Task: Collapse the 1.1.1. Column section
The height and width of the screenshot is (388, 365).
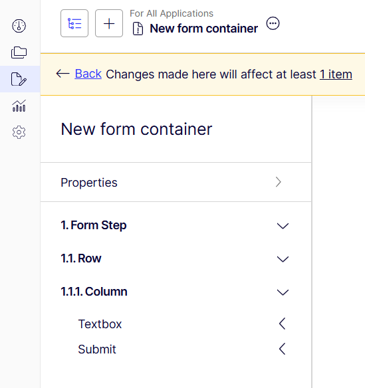Action: pyautogui.click(x=283, y=292)
